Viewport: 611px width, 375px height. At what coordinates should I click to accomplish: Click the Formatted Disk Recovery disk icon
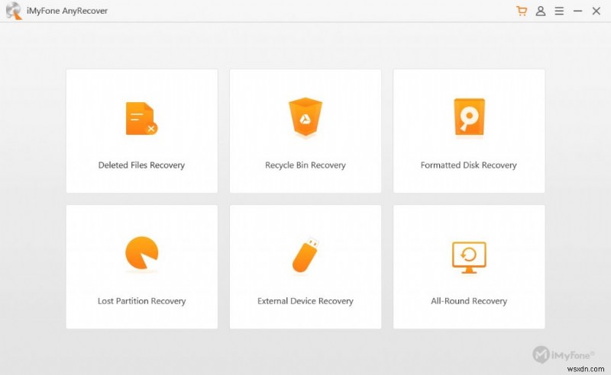pos(469,117)
